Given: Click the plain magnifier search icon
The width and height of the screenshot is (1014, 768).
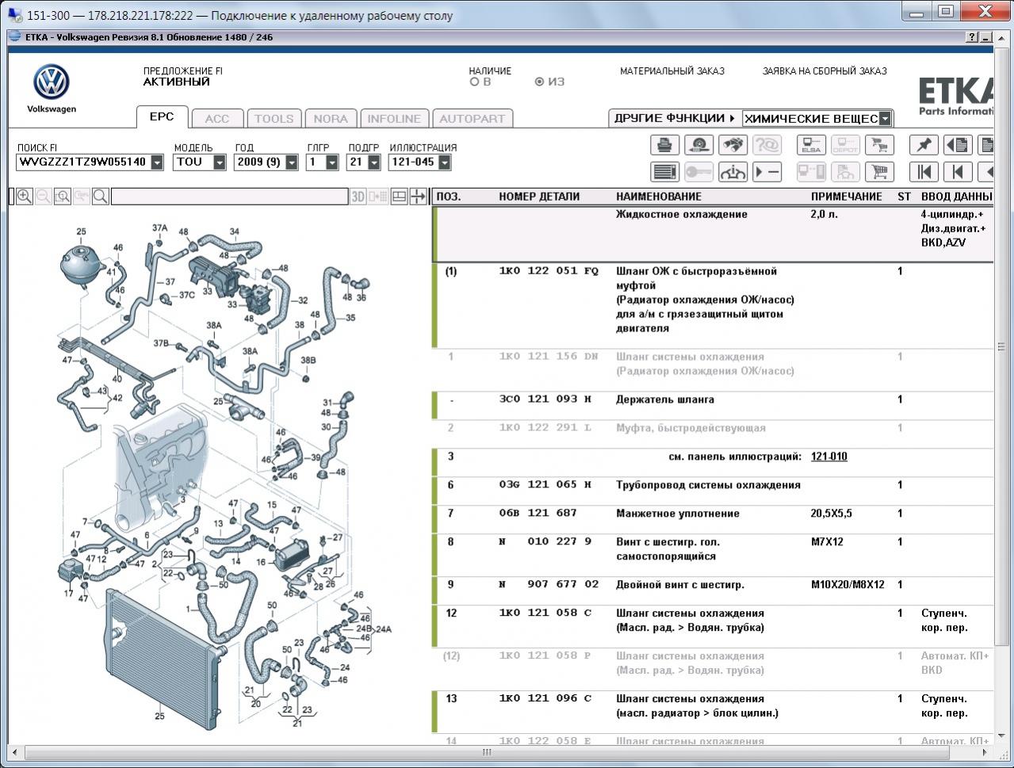Looking at the screenshot, I should coord(101,197).
